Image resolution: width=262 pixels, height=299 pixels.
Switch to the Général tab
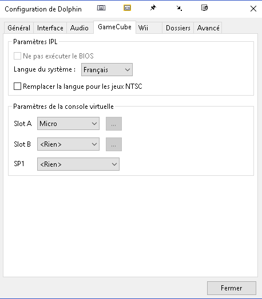click(19, 28)
